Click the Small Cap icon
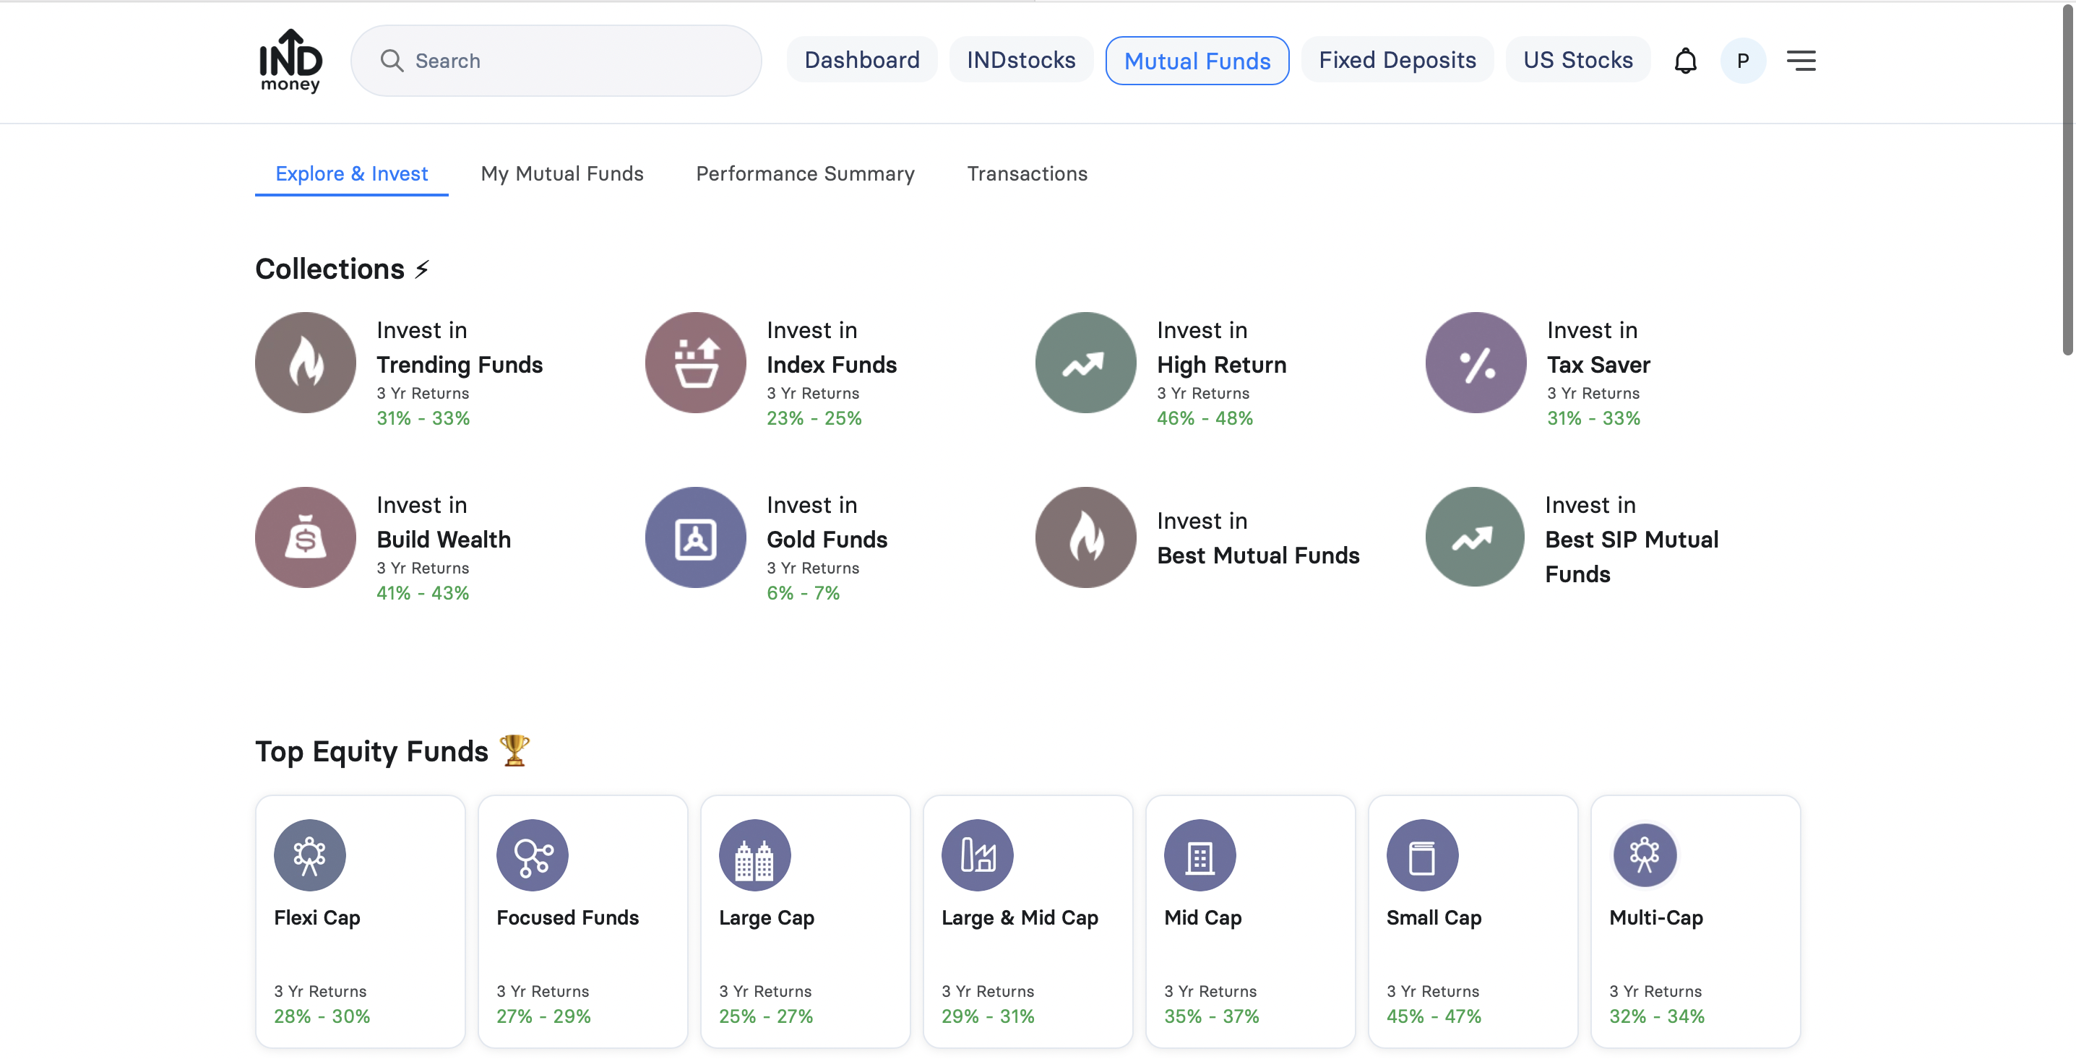 pos(1421,855)
